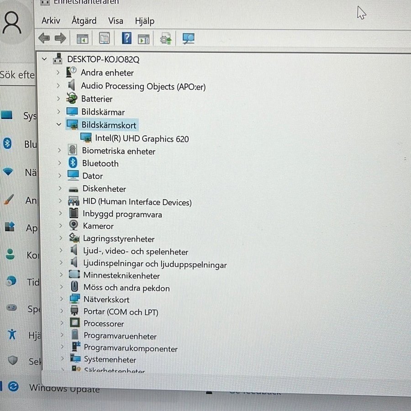Toggle the console tree pane toolbar icon
Image resolution: width=411 pixels, height=411 pixels.
(x=82, y=39)
